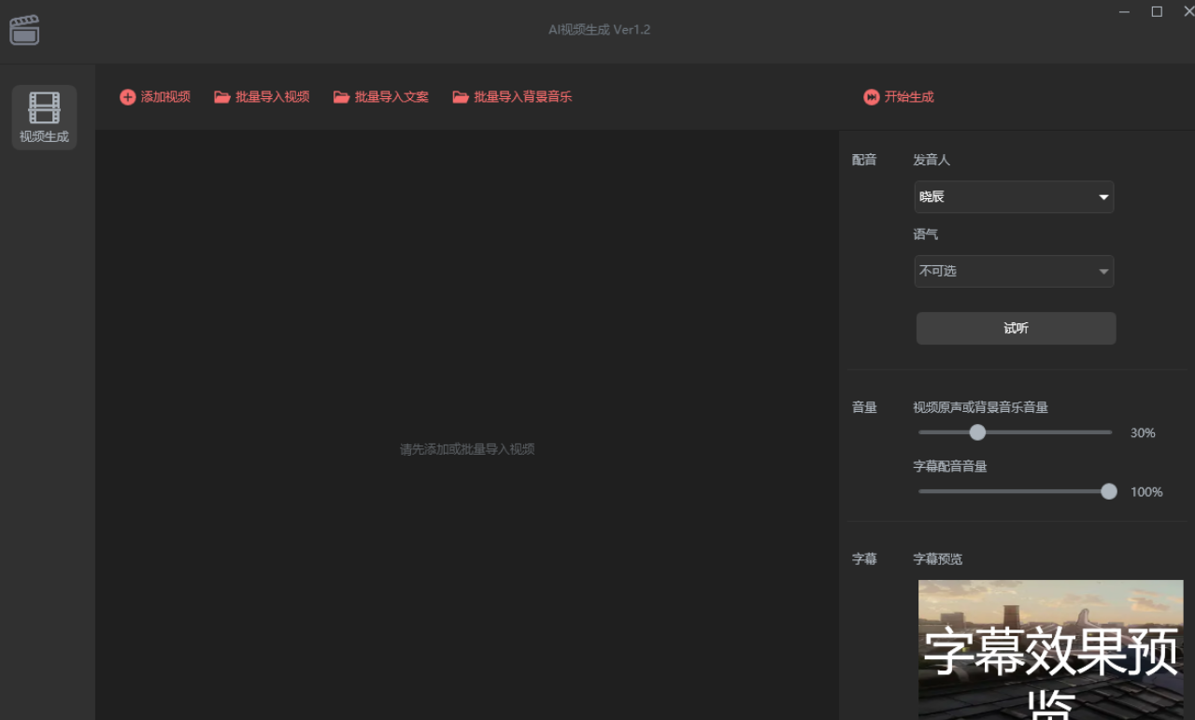The image size is (1195, 720).
Task: Click 开始生成 to start generating
Action: pyautogui.click(x=905, y=96)
